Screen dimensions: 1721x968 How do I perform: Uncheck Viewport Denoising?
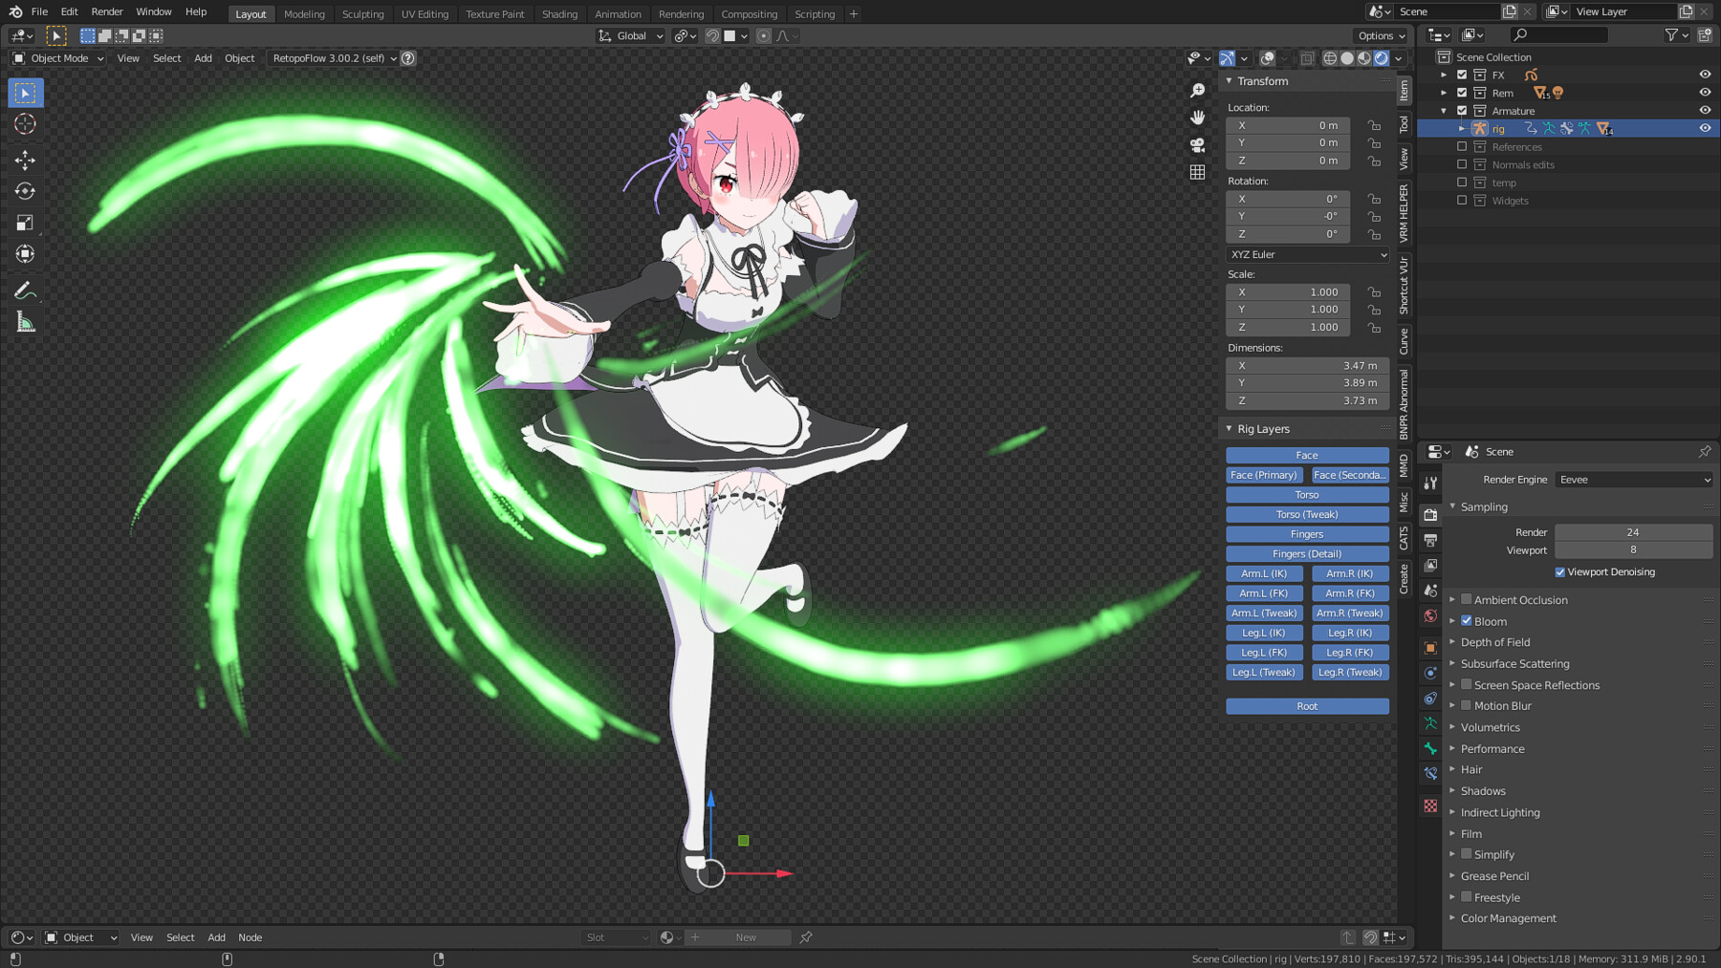1560,572
